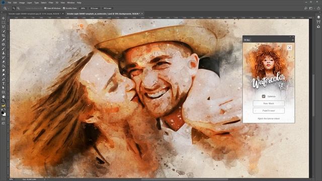The height and width of the screenshot is (181, 322).
Task: Close the watercolor psd document tab
Action: tap(142, 14)
